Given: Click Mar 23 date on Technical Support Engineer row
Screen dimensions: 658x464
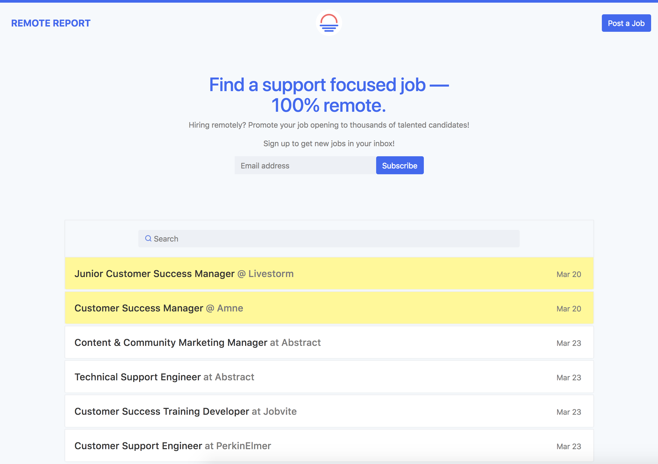Looking at the screenshot, I should tap(568, 377).
